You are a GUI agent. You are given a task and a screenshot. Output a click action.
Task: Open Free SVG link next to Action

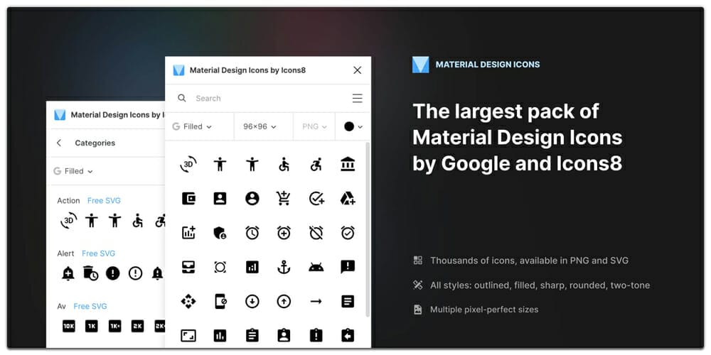[x=104, y=201]
